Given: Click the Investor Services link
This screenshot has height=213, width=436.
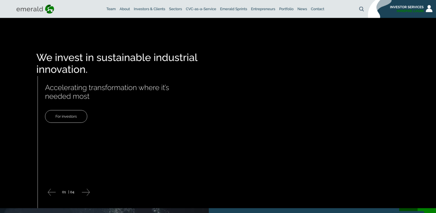Looking at the screenshot, I should point(407,7).
